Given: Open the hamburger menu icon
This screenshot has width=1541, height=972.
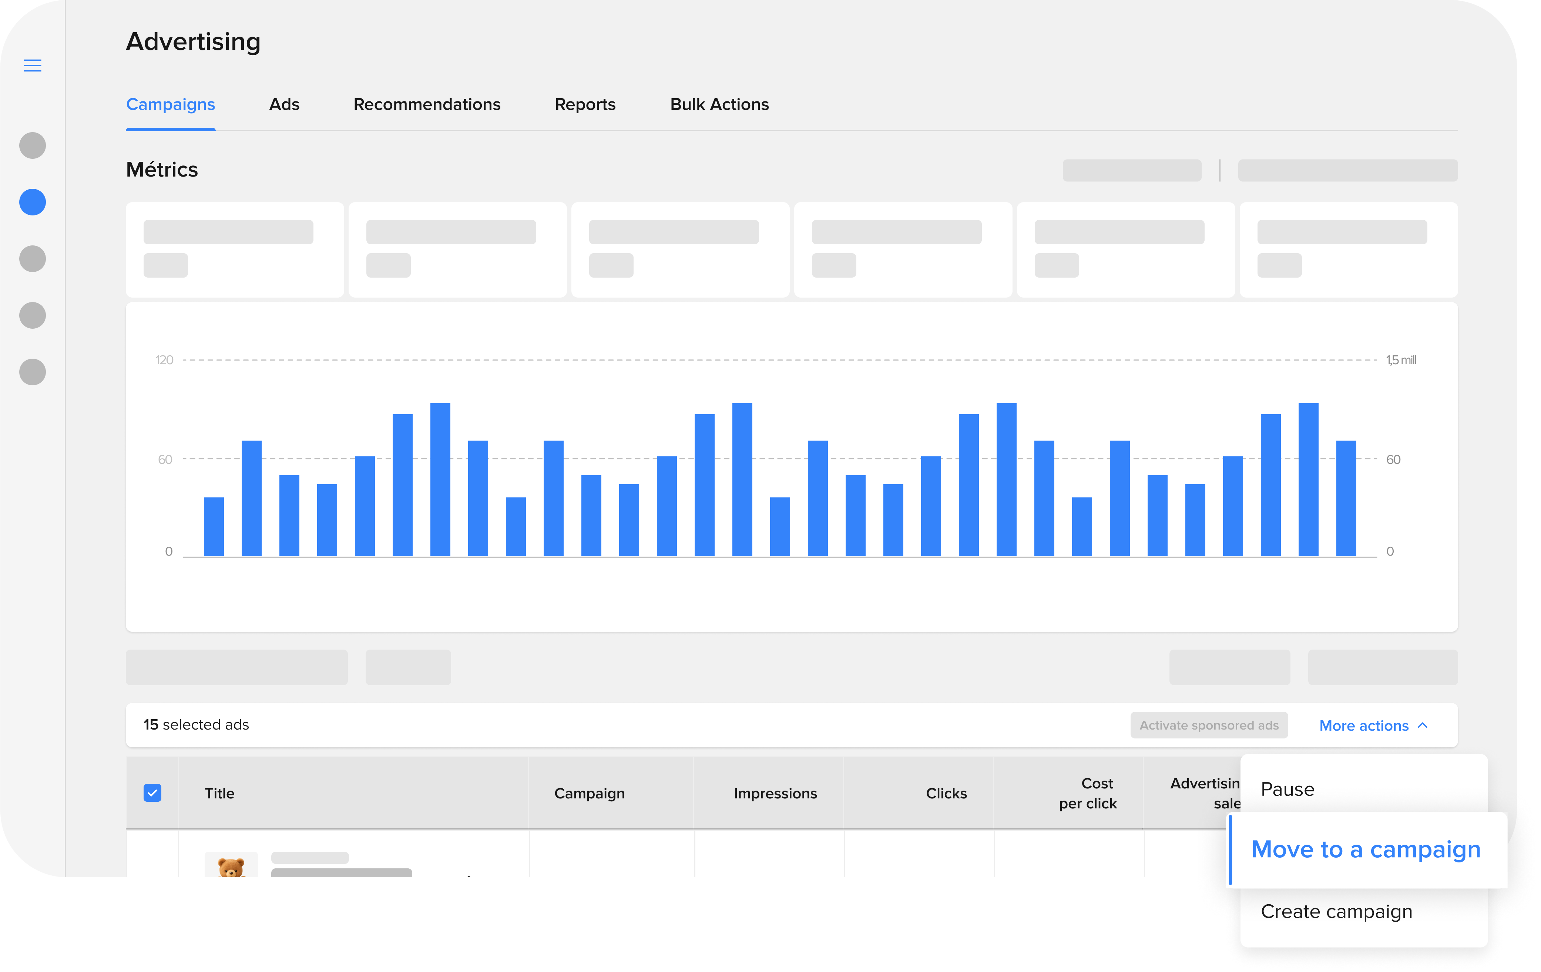Looking at the screenshot, I should (x=33, y=65).
